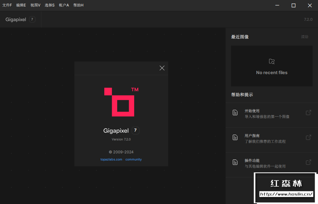Open the 文件F menu
Viewport: 318px width, 204px height.
[7, 5]
